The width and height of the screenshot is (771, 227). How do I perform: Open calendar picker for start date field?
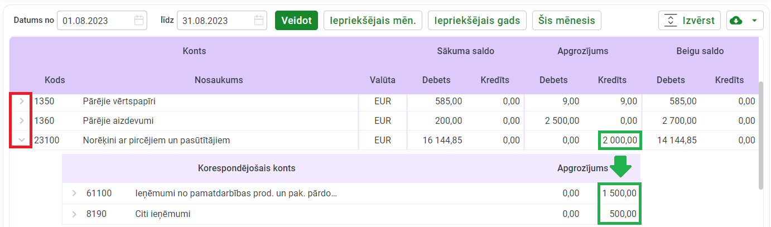pos(139,21)
